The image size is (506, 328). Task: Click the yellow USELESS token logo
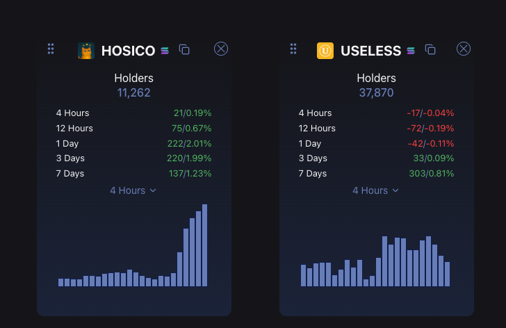click(x=325, y=51)
